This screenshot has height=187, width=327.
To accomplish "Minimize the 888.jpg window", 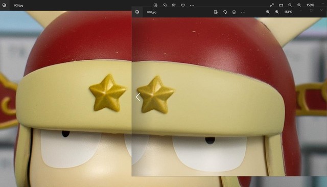I will (301, 10).
